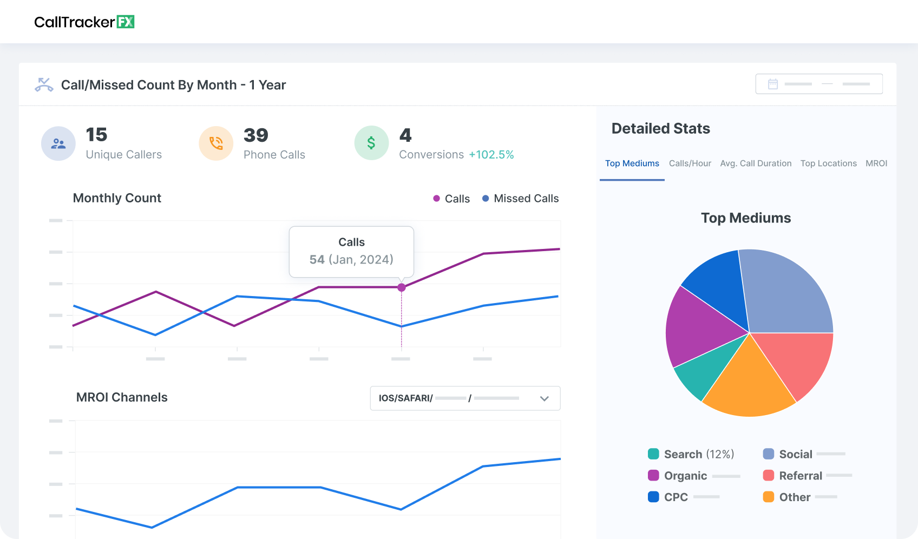
Task: Click the CallTrackerFX logo
Action: (84, 22)
